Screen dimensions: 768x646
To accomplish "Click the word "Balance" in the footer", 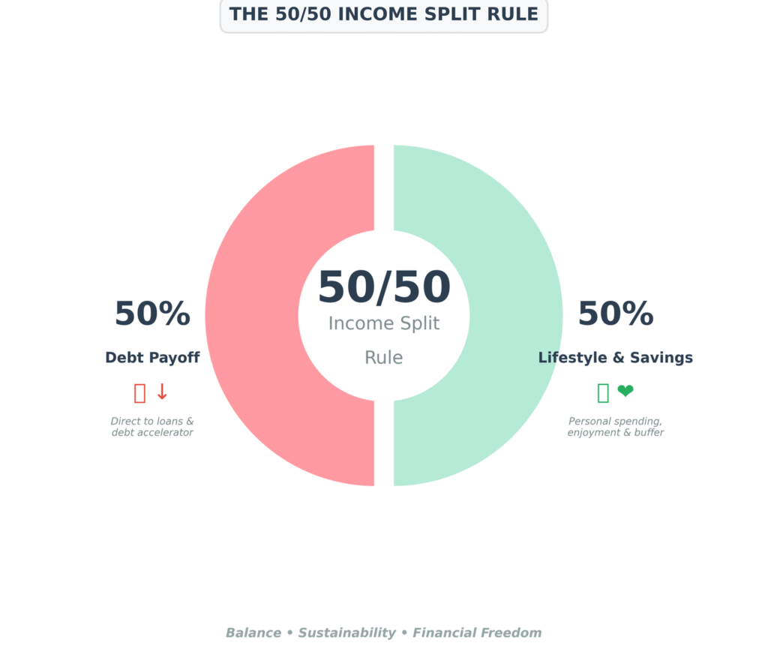I will point(253,632).
